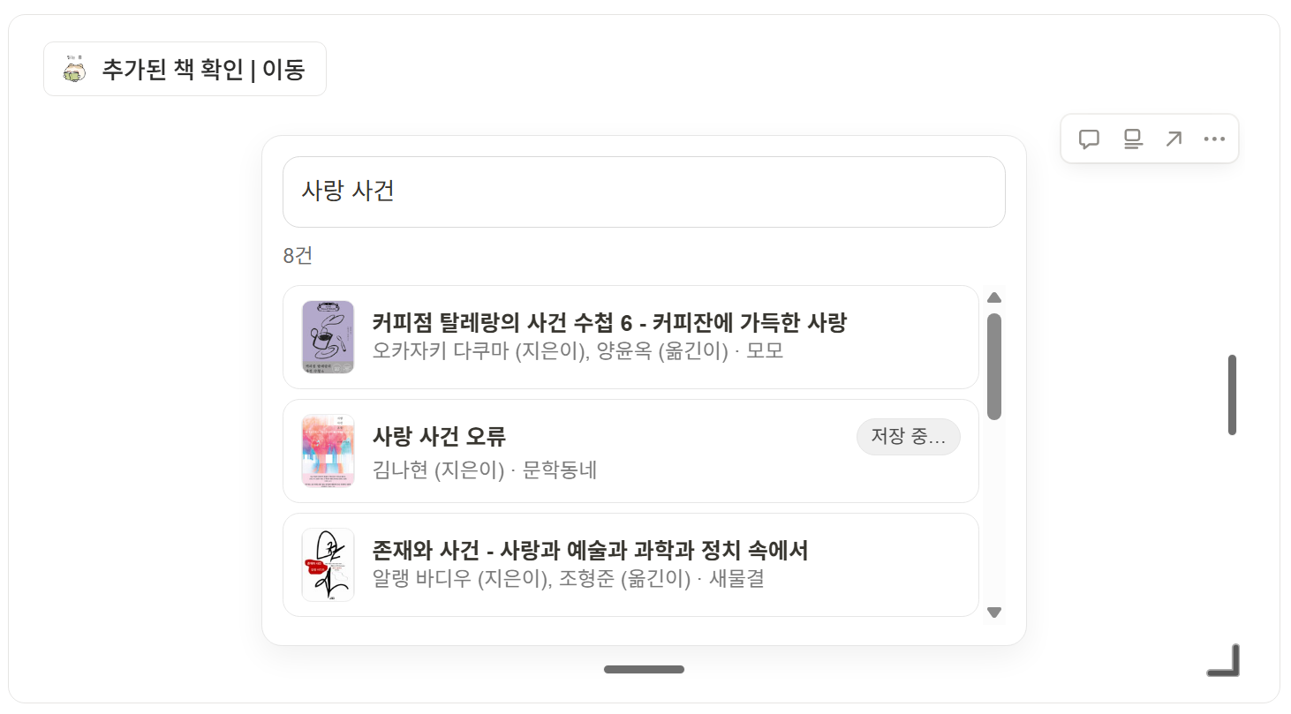
Task: Open the three-dot more options menu
Action: (x=1214, y=139)
